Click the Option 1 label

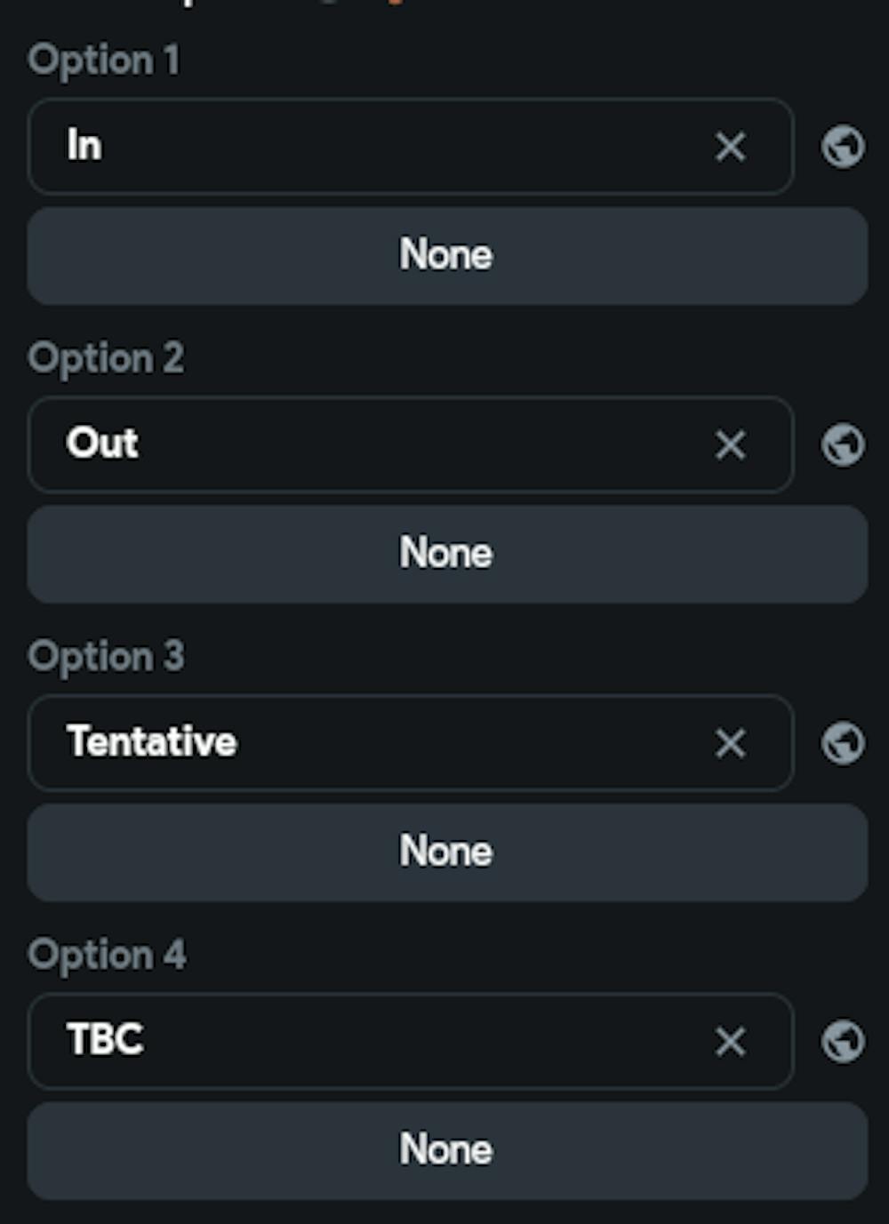click(105, 60)
